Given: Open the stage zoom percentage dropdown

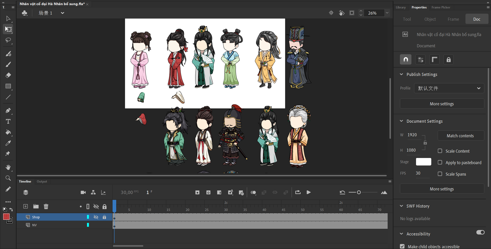Looking at the screenshot, I should point(387,13).
